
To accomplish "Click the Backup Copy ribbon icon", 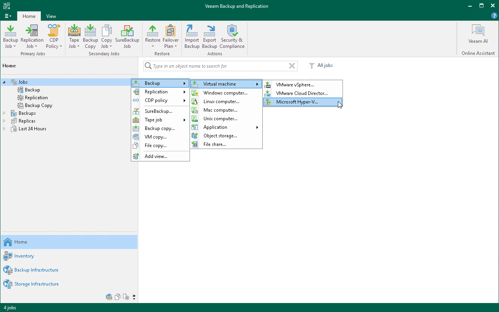I will [90, 37].
